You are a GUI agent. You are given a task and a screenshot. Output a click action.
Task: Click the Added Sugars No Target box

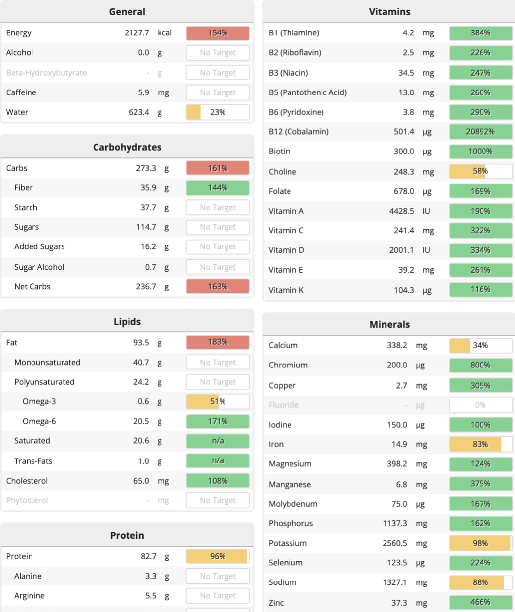(218, 247)
